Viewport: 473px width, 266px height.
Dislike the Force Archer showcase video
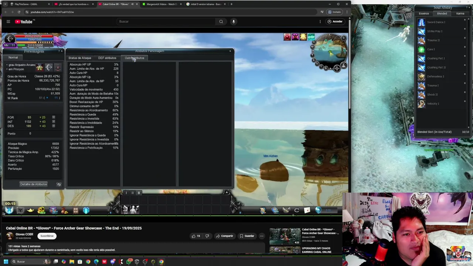pyautogui.click(x=207, y=236)
